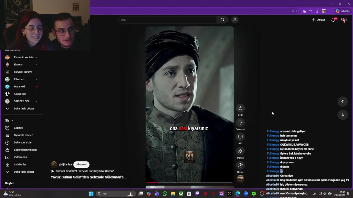The image size is (353, 198).
Task: Switch the TUR keyboard language indicator
Action: (x=314, y=194)
